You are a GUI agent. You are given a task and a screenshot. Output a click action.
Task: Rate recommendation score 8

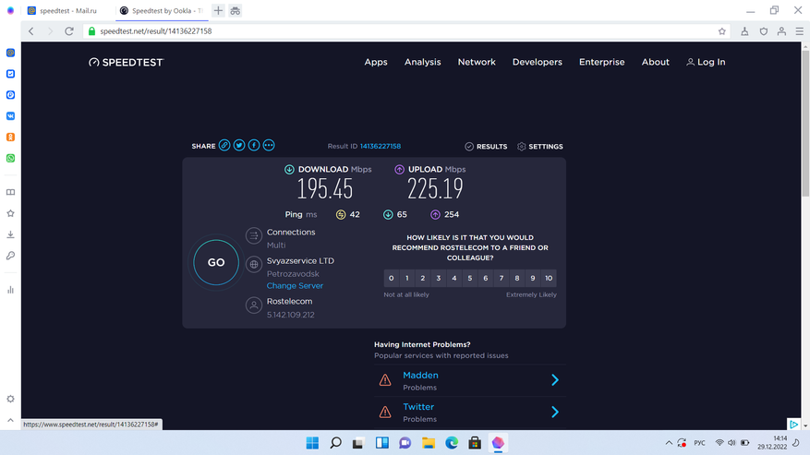pyautogui.click(x=517, y=279)
